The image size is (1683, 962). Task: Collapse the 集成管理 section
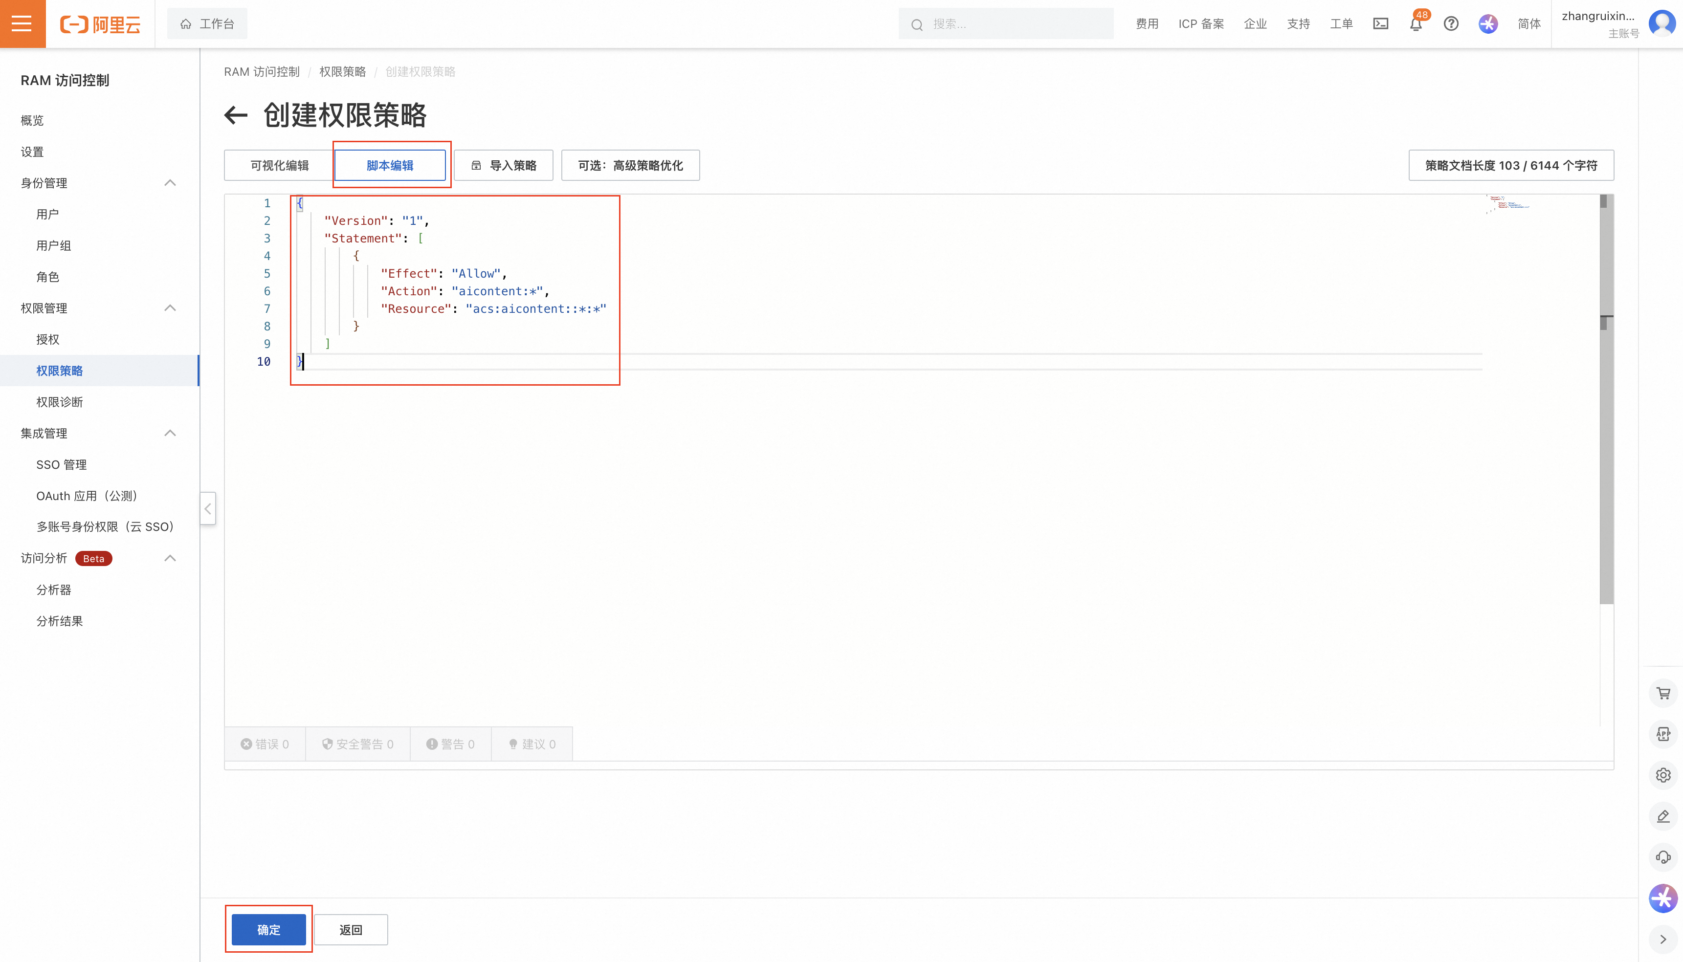point(170,434)
